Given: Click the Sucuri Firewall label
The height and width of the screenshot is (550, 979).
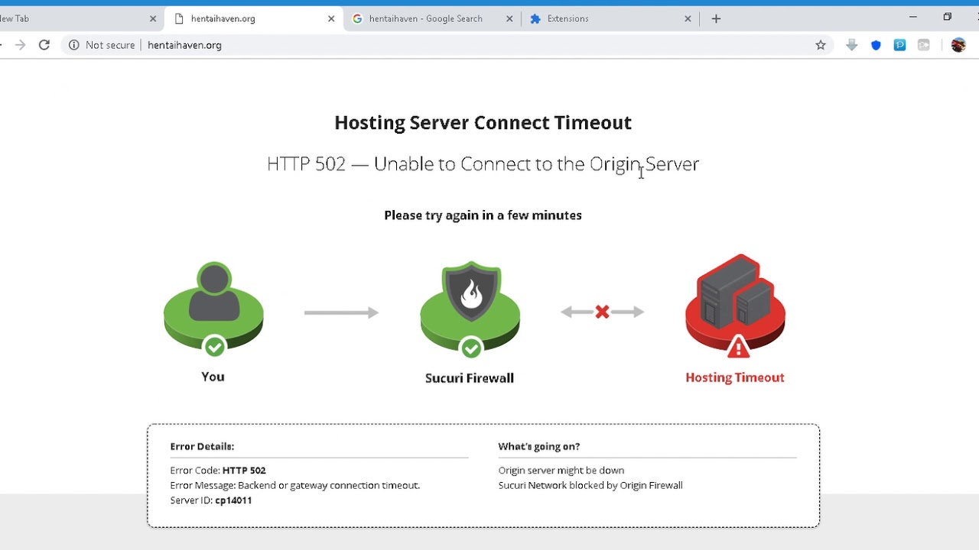Looking at the screenshot, I should tap(470, 378).
